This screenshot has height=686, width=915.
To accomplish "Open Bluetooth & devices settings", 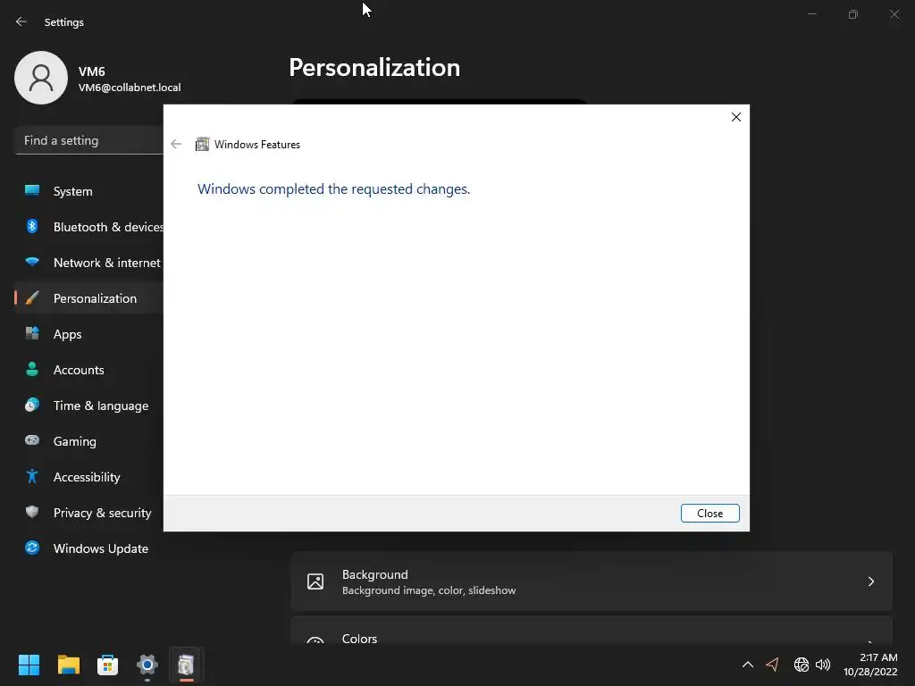I will tap(88, 227).
